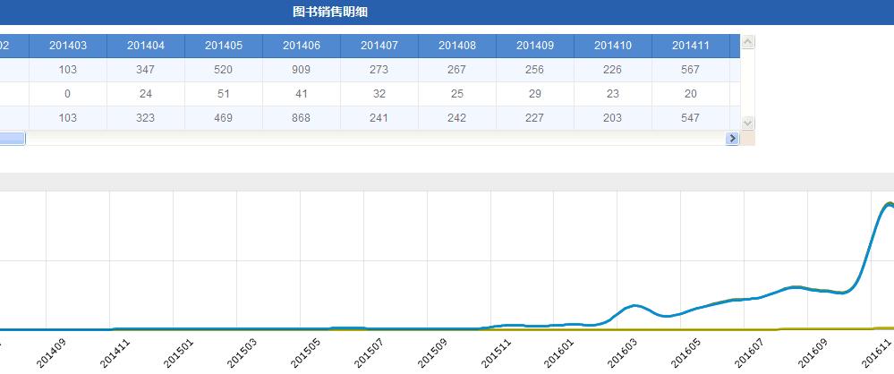The height and width of the screenshot is (374, 894).
Task: Click cell value 32 under 201407
Action: (x=379, y=93)
